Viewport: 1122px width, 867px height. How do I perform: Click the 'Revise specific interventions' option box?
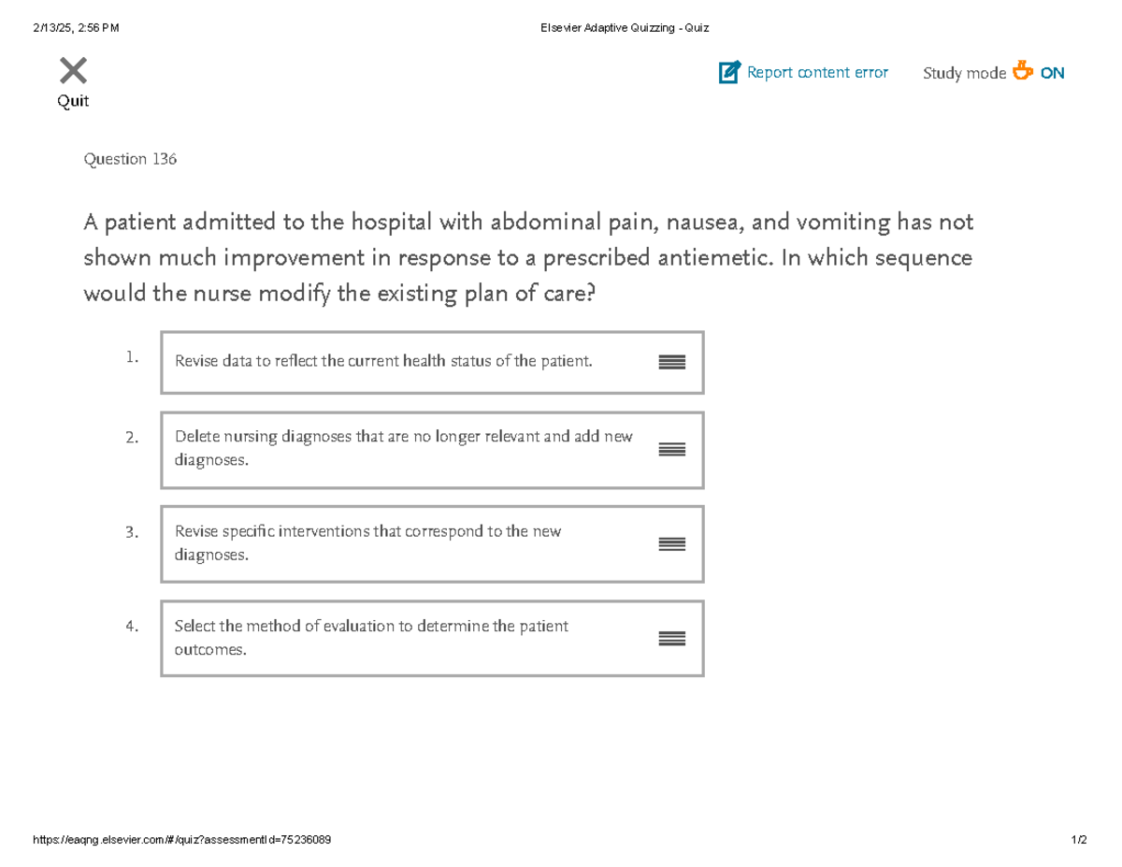pos(432,544)
